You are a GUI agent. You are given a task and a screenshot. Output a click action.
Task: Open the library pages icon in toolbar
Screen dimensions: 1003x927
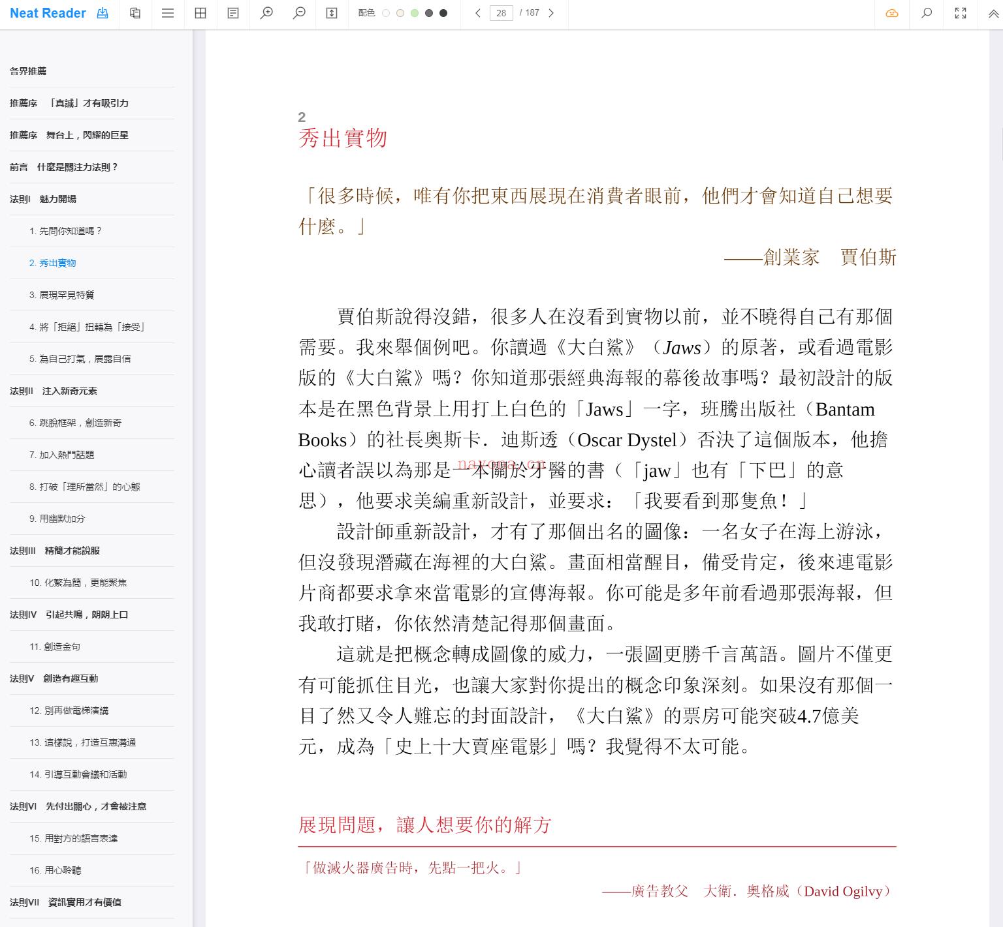coord(135,13)
